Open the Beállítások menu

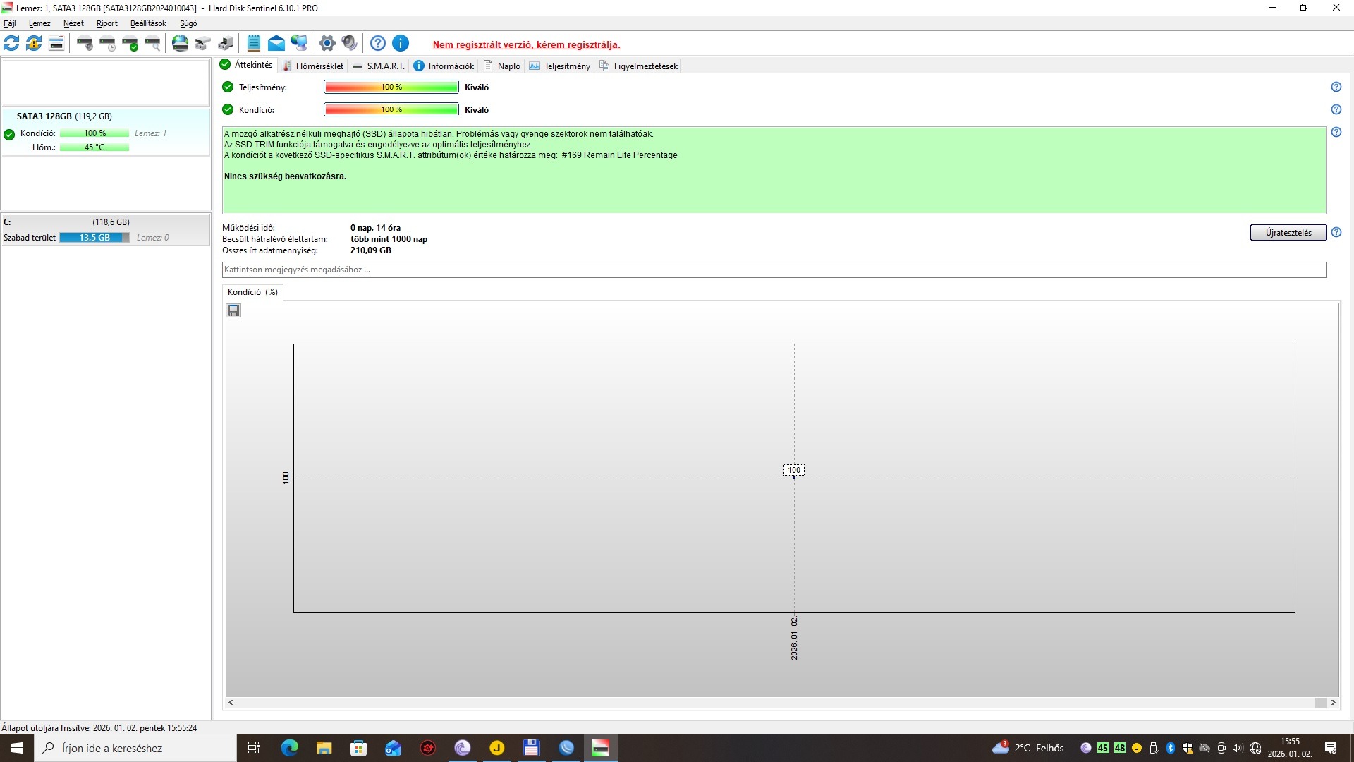point(148,23)
